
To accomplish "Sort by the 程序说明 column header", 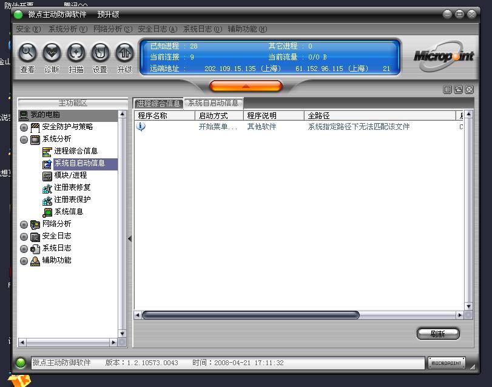I will point(274,116).
